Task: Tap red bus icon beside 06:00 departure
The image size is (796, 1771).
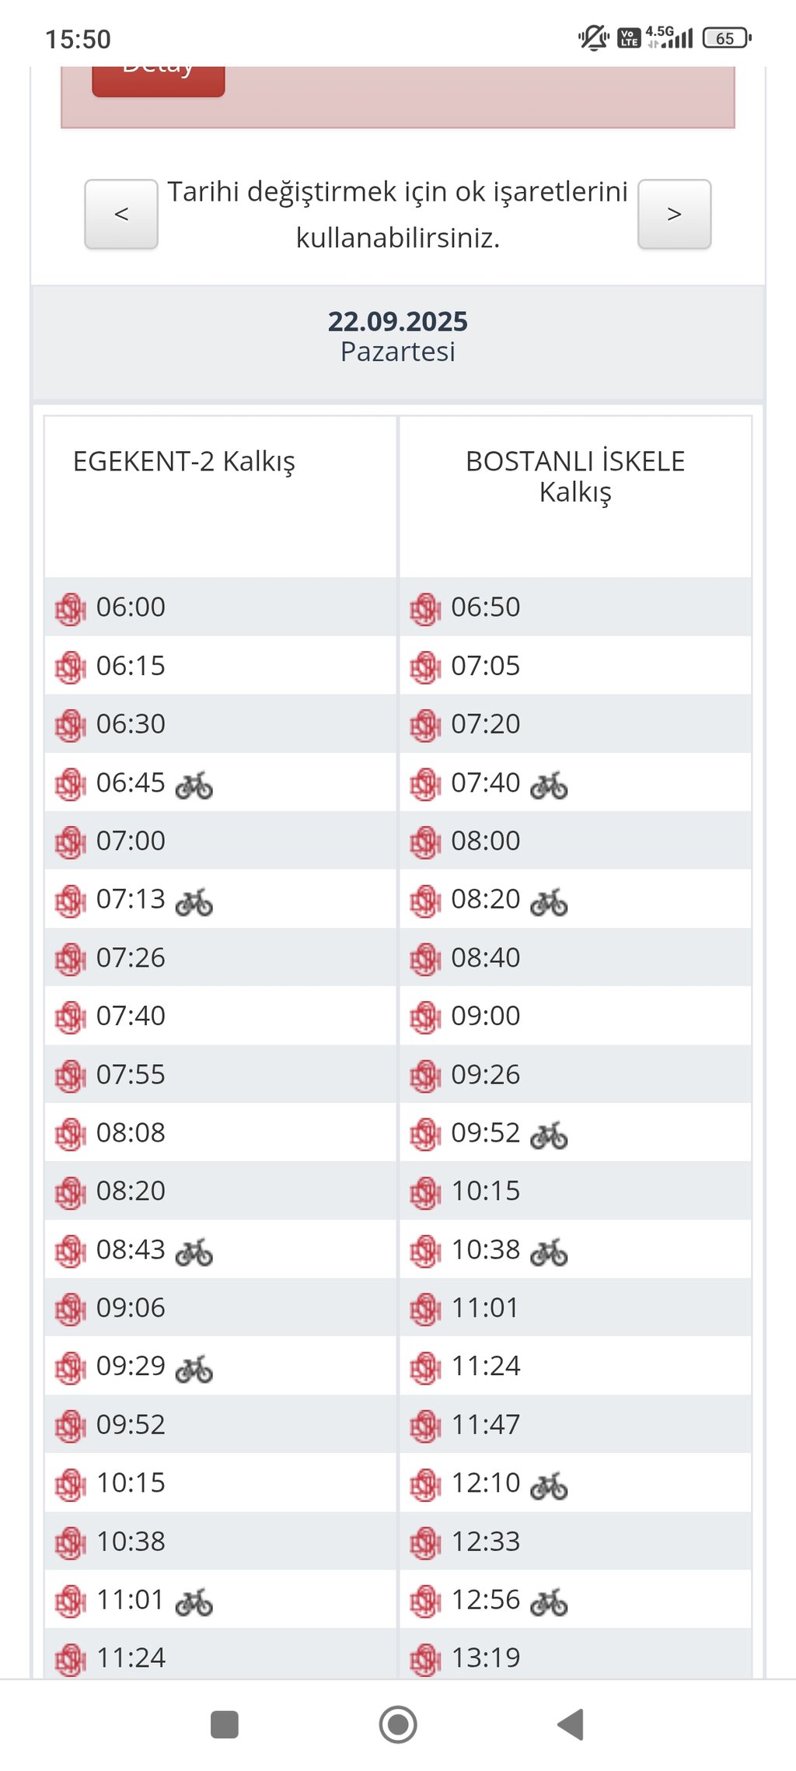Action: point(70,608)
